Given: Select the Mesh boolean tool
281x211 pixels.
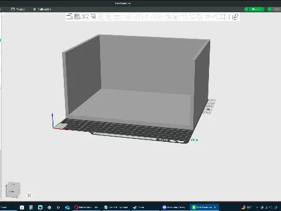Looking at the screenshot, I should [x=169, y=17].
